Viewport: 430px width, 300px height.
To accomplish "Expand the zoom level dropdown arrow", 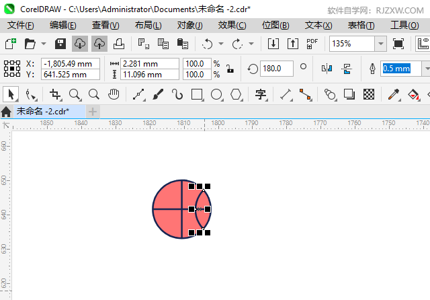I will [x=381, y=44].
